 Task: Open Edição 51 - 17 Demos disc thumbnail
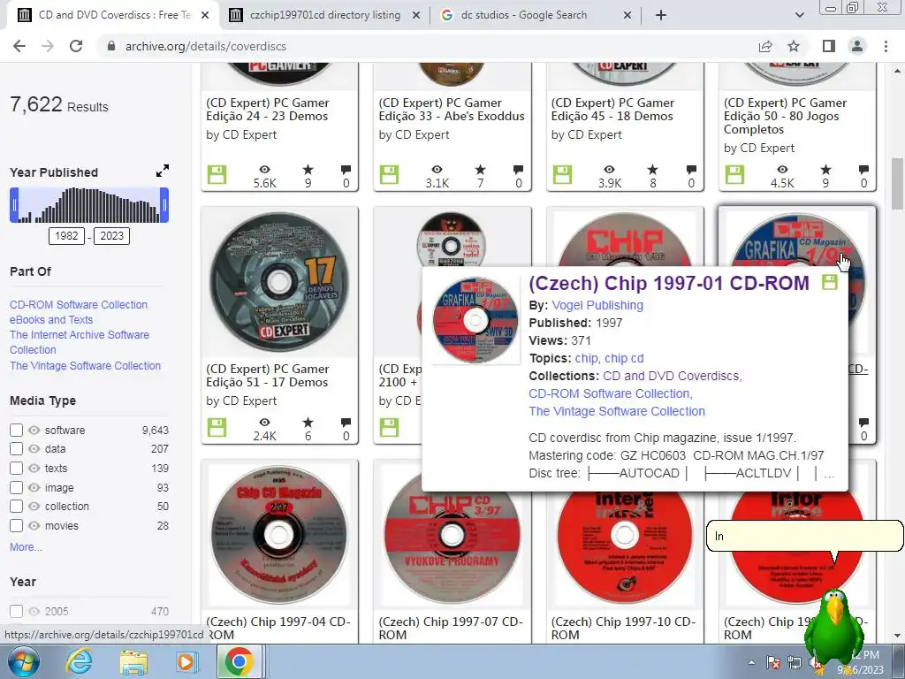click(x=279, y=282)
